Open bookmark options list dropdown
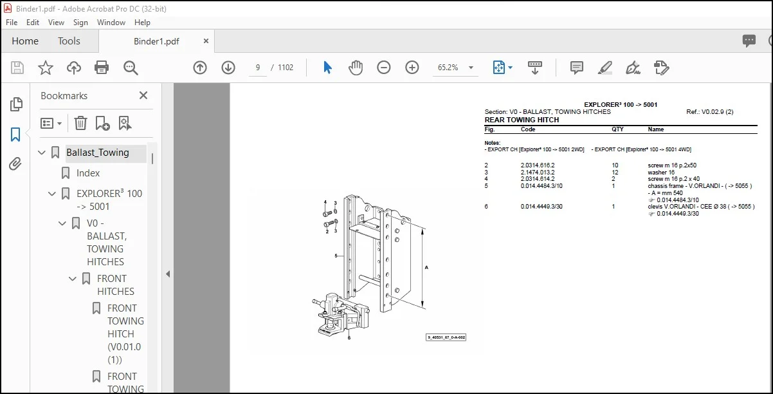The image size is (773, 394). coord(51,123)
